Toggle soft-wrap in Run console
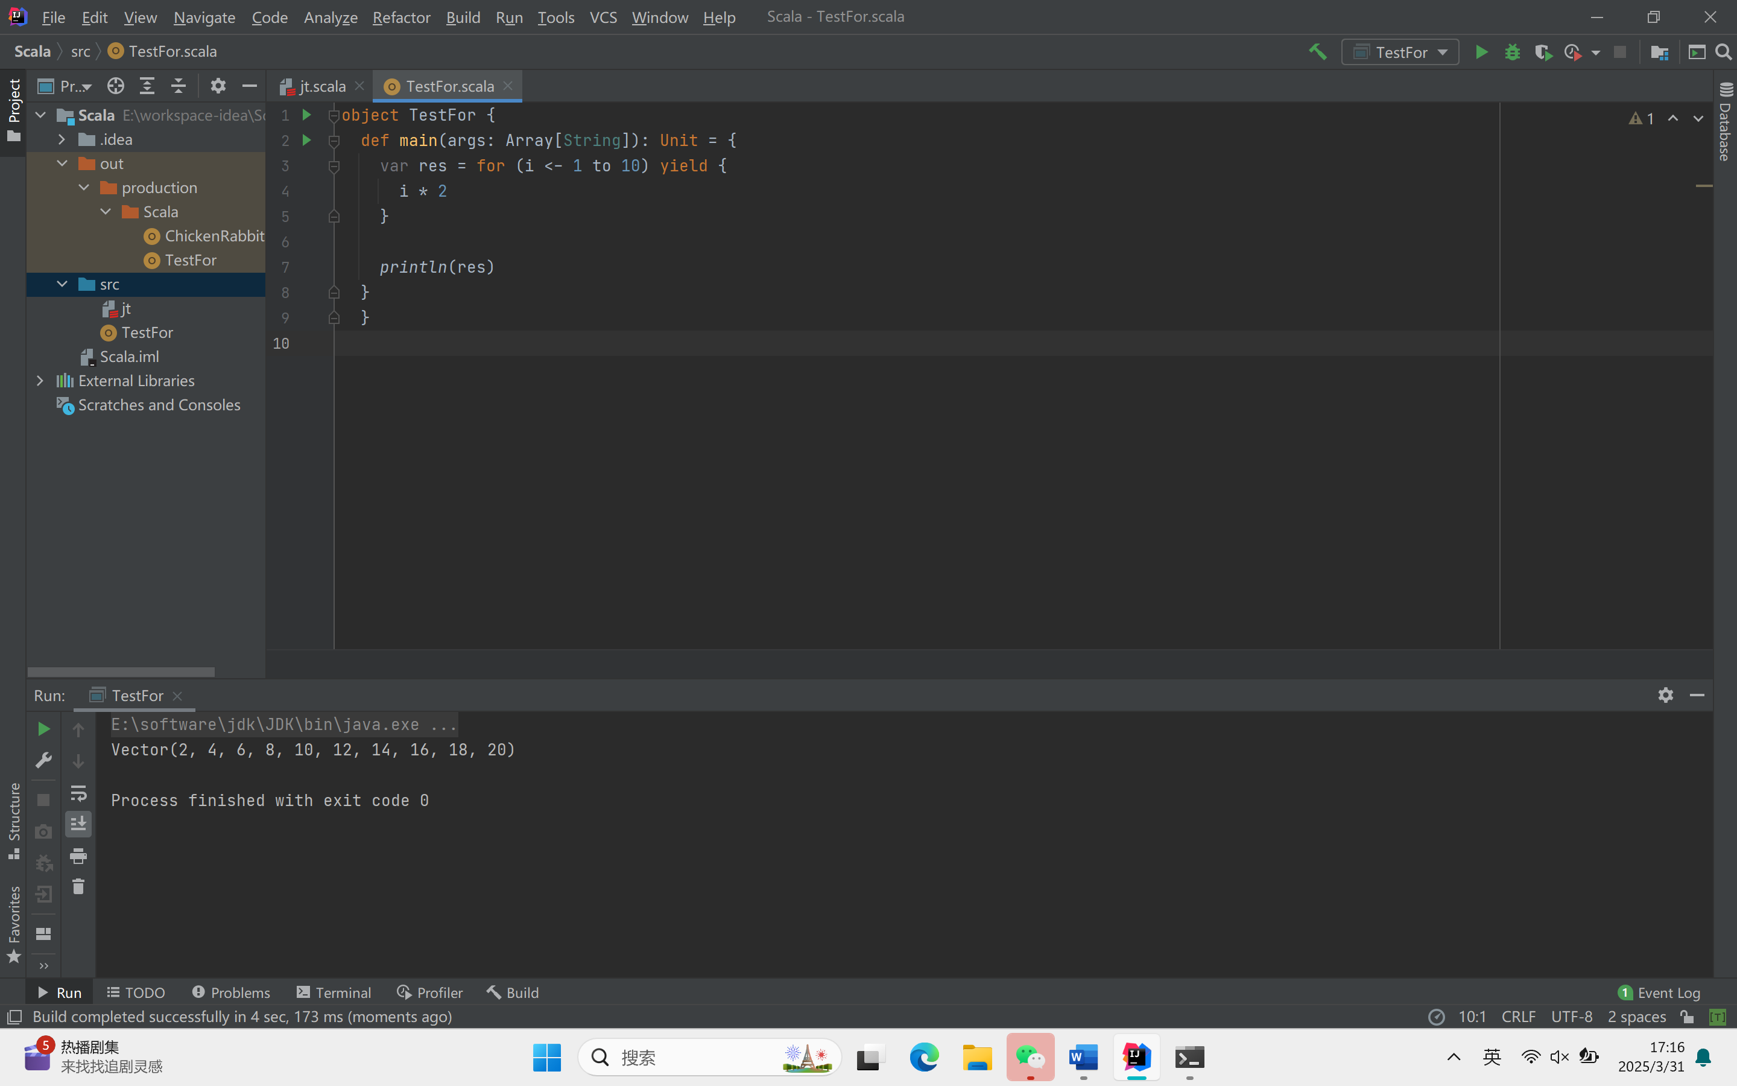The image size is (1737, 1086). point(78,793)
